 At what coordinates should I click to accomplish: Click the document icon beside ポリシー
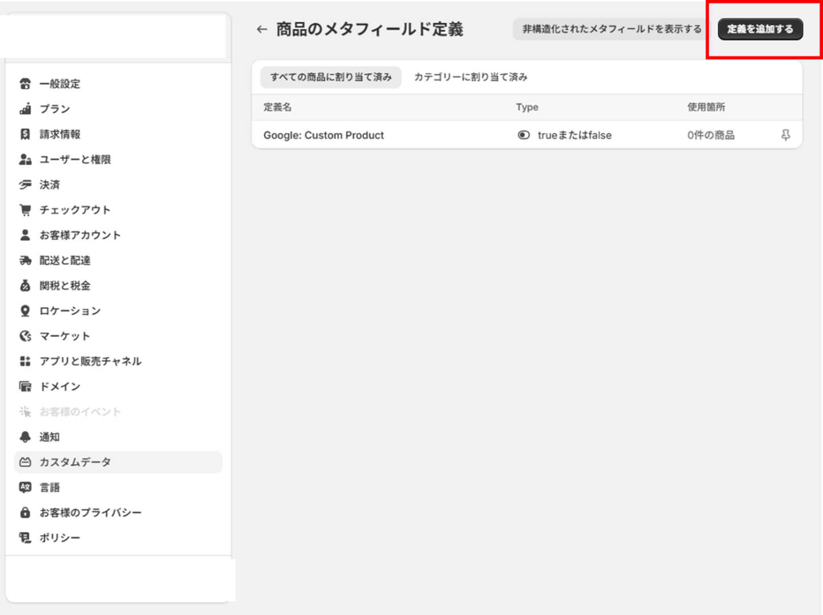pyautogui.click(x=25, y=538)
